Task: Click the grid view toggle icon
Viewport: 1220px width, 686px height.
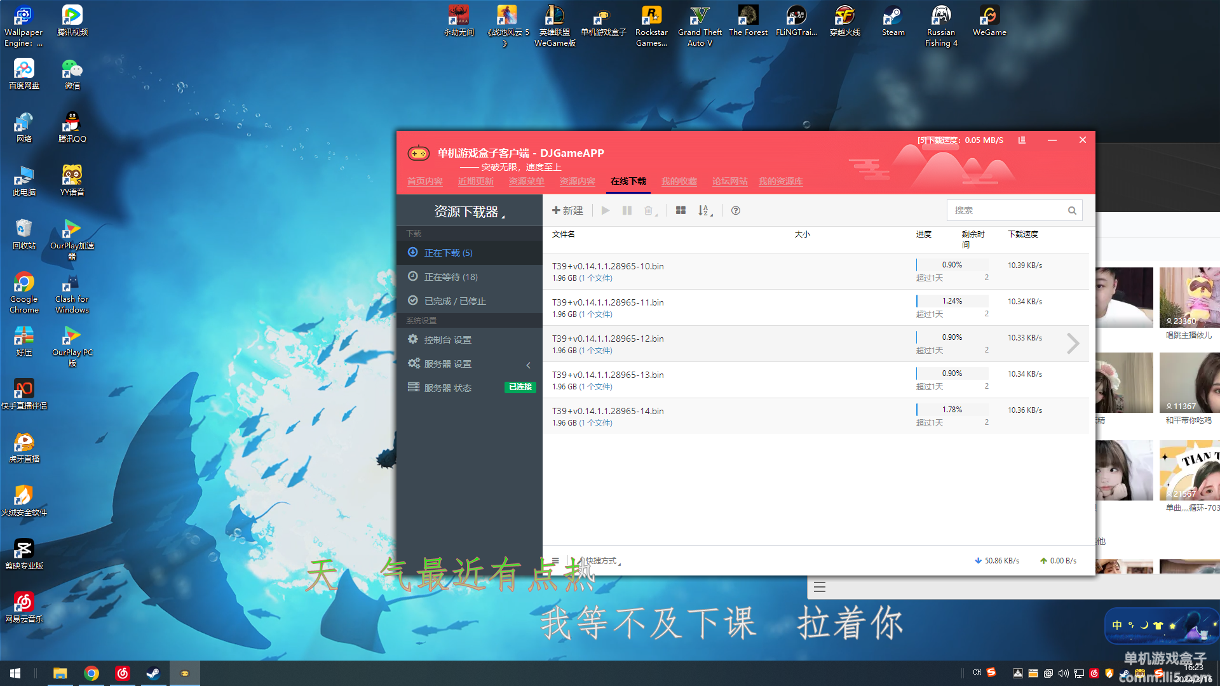Action: point(681,210)
